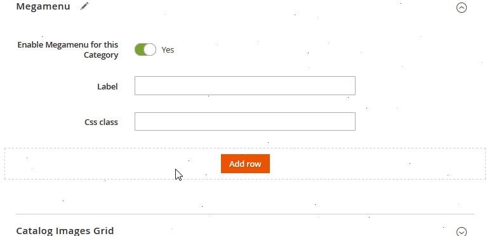The height and width of the screenshot is (236, 487).
Task: Focus the Css class text input field
Action: 244,121
